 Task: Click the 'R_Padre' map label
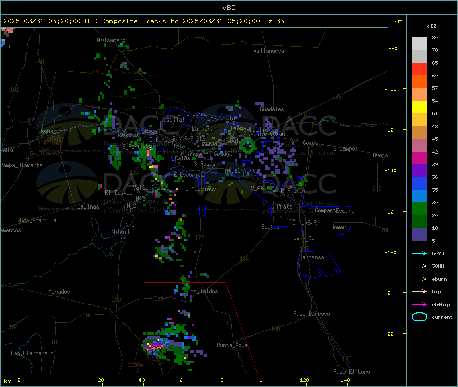292,191
